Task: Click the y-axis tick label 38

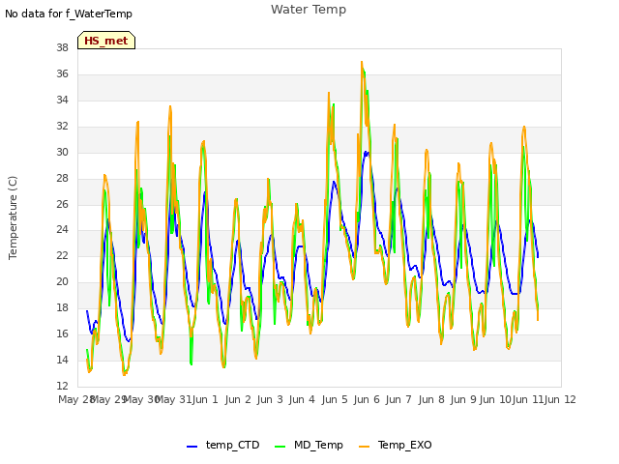Action: coord(62,47)
